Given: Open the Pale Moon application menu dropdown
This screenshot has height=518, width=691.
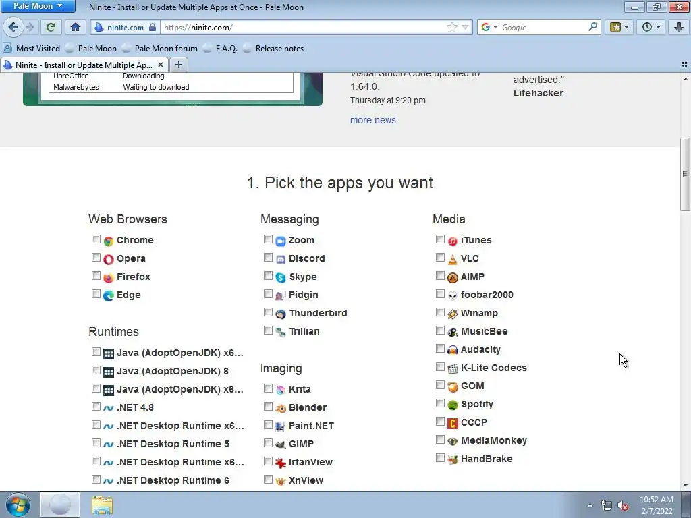Looking at the screenshot, I should [38, 6].
